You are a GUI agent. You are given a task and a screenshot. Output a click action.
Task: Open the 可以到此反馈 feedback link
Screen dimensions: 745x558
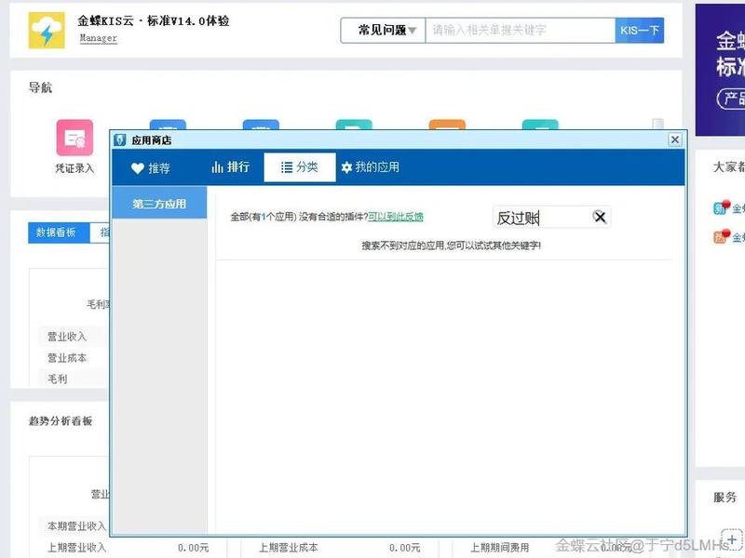tap(396, 217)
